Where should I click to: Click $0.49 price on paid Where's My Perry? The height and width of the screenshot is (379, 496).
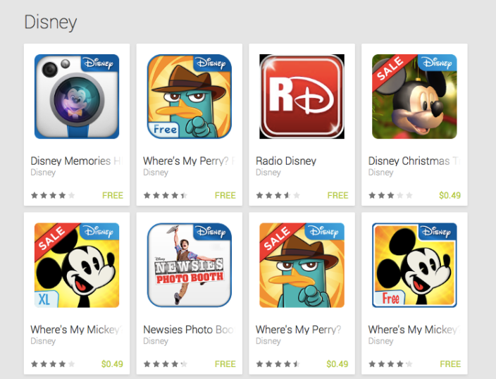pos(337,364)
